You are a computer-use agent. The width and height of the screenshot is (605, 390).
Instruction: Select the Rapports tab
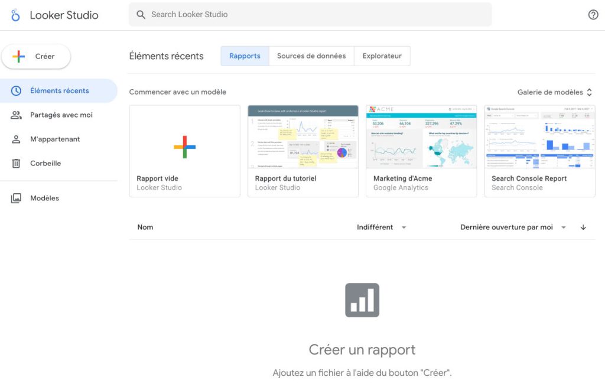tap(244, 56)
